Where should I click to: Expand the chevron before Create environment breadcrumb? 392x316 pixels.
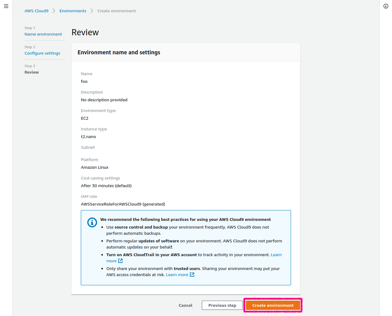pyautogui.click(x=91, y=10)
